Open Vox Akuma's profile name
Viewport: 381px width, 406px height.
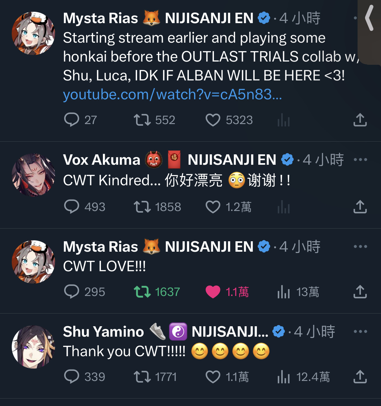point(101,160)
